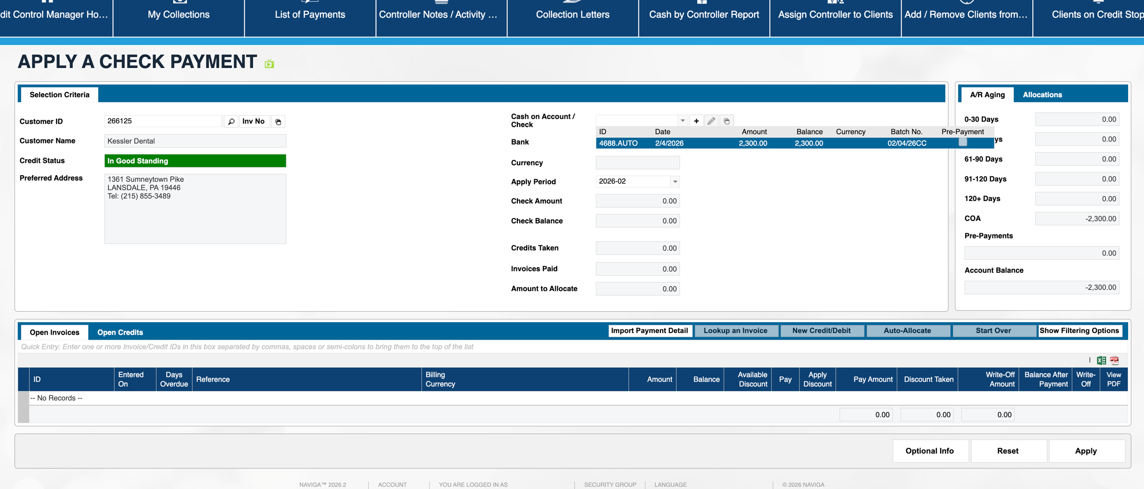Click the plus icon to add check
Screen dimensions: 1144x489
point(696,121)
